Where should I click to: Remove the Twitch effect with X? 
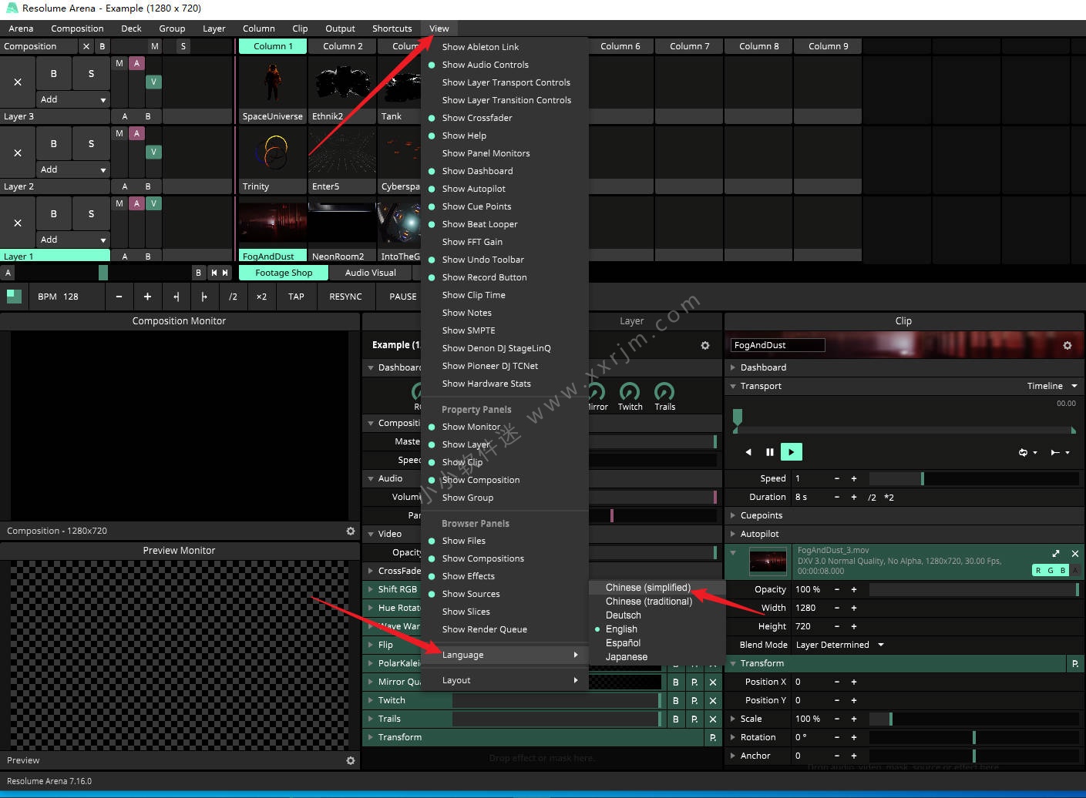[713, 701]
